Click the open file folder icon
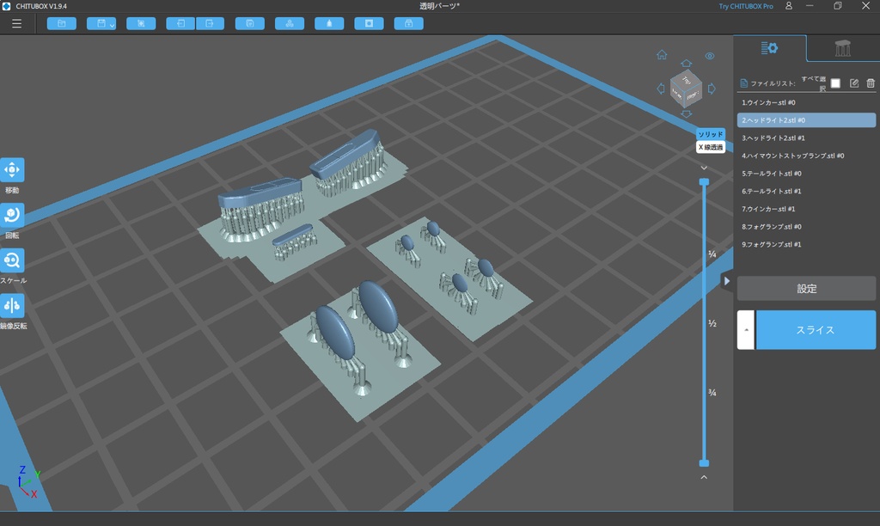This screenshot has height=526, width=880. click(62, 23)
